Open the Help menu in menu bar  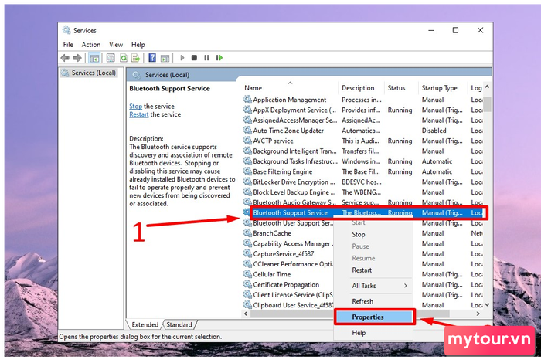(x=138, y=45)
